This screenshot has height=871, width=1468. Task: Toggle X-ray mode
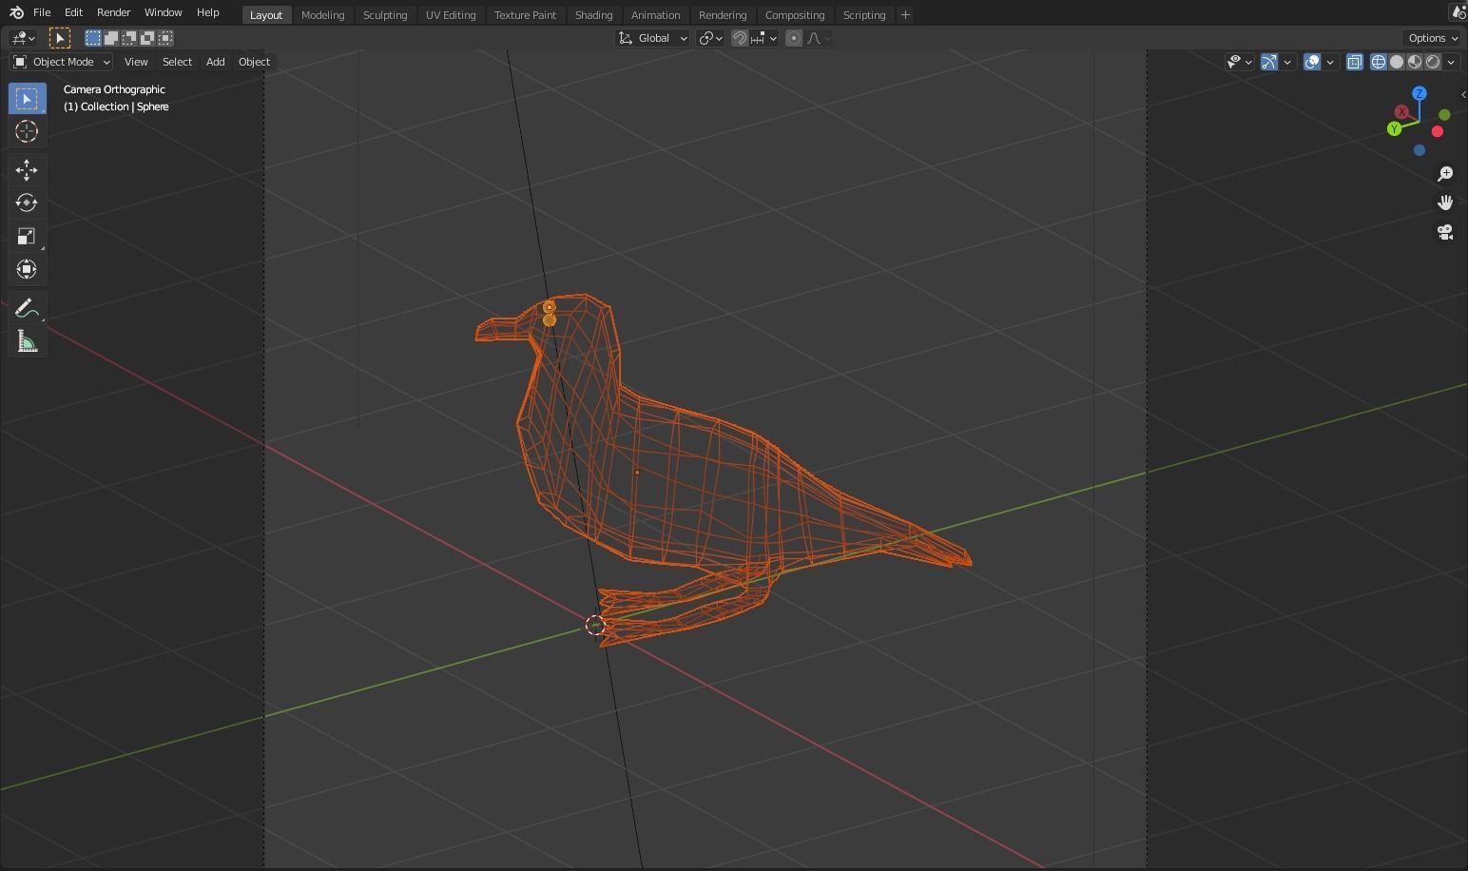click(1355, 62)
